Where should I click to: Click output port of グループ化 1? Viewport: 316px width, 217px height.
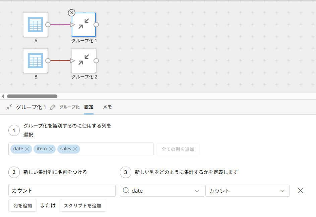[96, 25]
